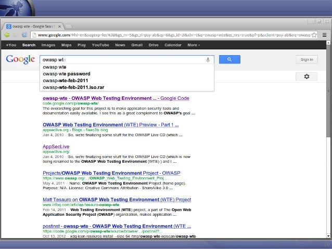The width and height of the screenshot is (332, 249).
Task: Open the settings gear button
Action: [307, 76]
